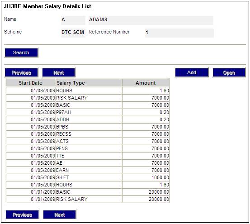Open the selected salary record
The image size is (250, 224).
pyautogui.click(x=229, y=73)
